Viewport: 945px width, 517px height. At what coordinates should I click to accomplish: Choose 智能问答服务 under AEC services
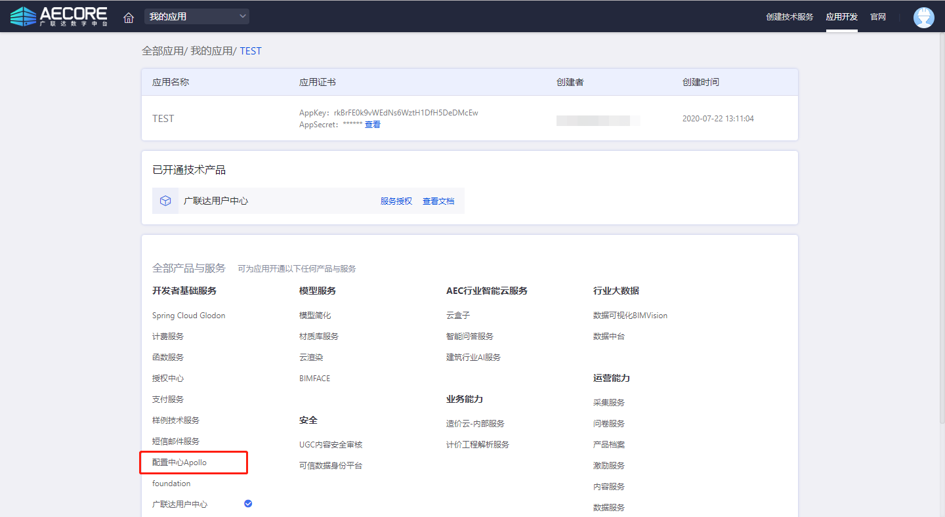pyautogui.click(x=469, y=337)
